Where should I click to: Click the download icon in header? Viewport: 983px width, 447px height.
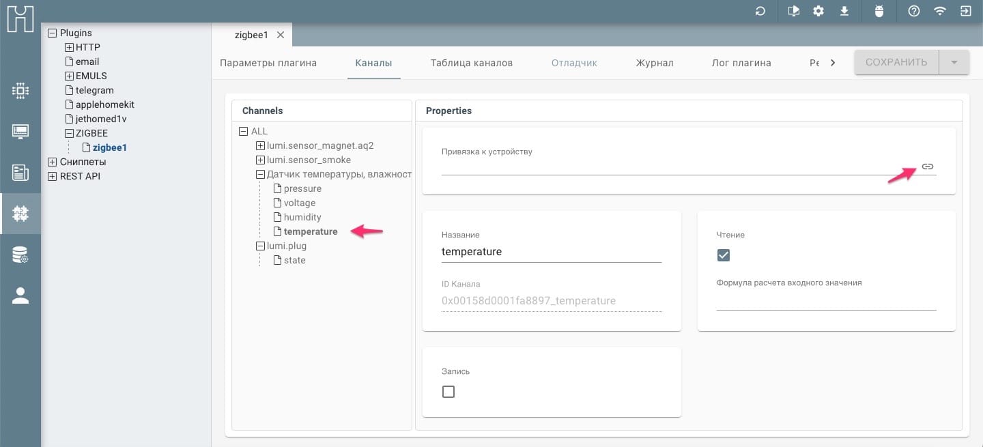click(x=844, y=12)
